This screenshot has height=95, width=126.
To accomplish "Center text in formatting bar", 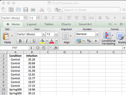I will [x=77, y=18].
